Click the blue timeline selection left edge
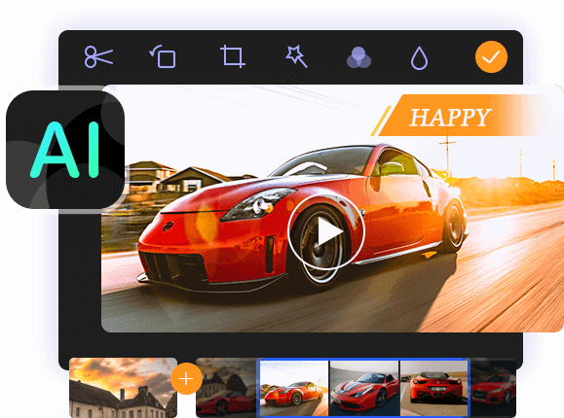Viewport: 564px width, 418px height. click(x=258, y=388)
